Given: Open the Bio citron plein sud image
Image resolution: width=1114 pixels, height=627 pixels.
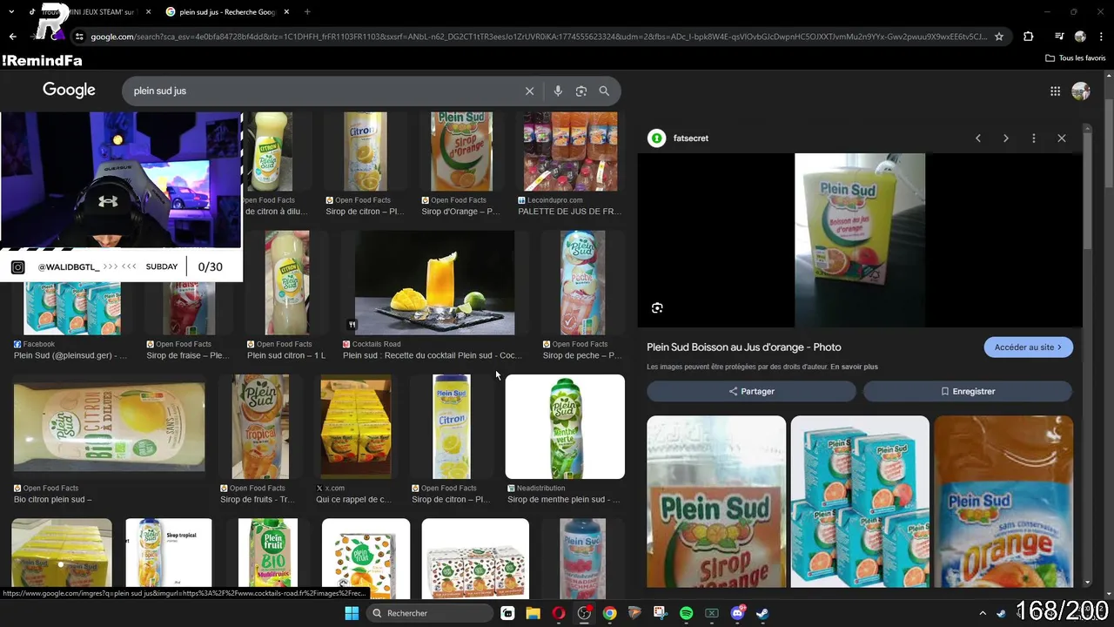Looking at the screenshot, I should pyautogui.click(x=110, y=427).
